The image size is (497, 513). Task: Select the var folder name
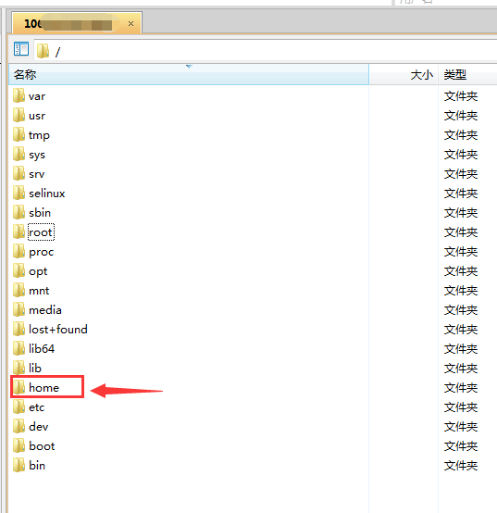(x=37, y=96)
